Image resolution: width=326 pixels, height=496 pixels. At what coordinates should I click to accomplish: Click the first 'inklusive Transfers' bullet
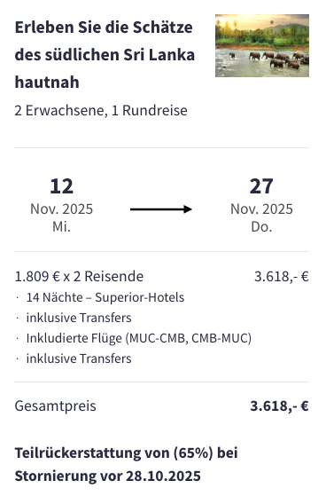click(x=79, y=318)
